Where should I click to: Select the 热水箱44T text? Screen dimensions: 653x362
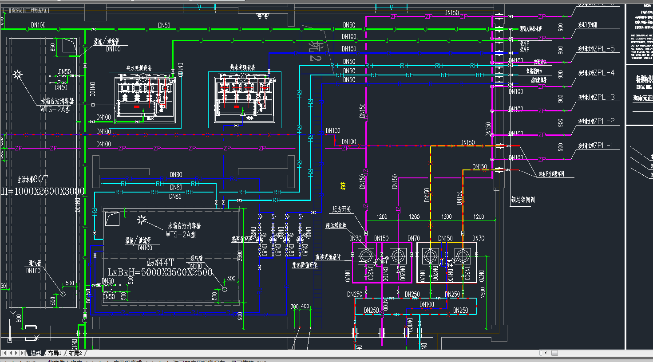(160, 263)
